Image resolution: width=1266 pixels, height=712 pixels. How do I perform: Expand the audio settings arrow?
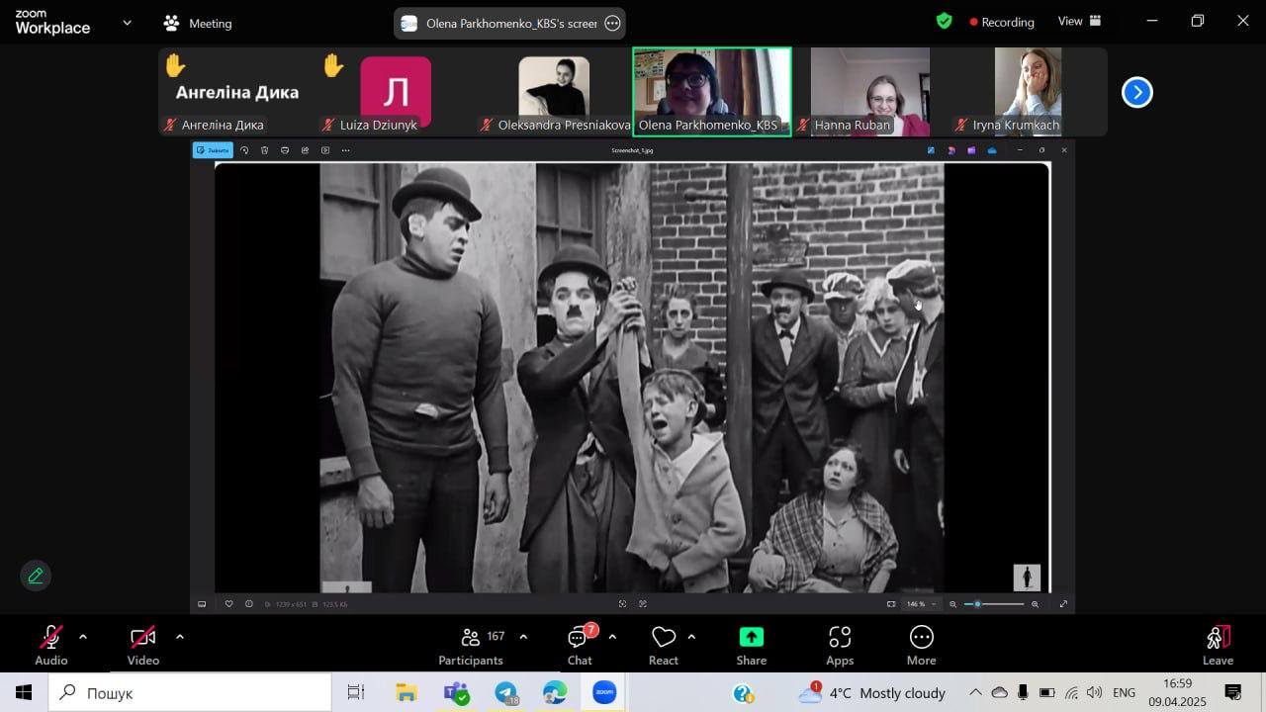(83, 637)
